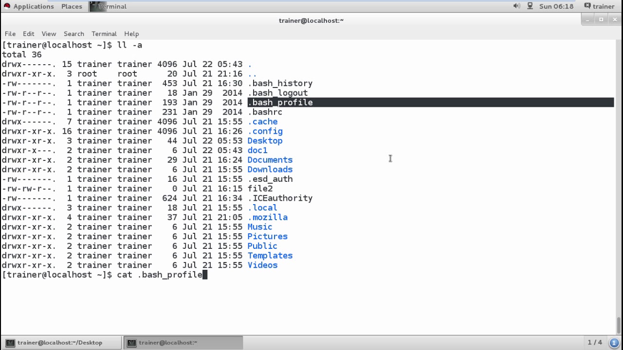Open the Terminal menu
Image resolution: width=623 pixels, height=350 pixels.
[104, 34]
